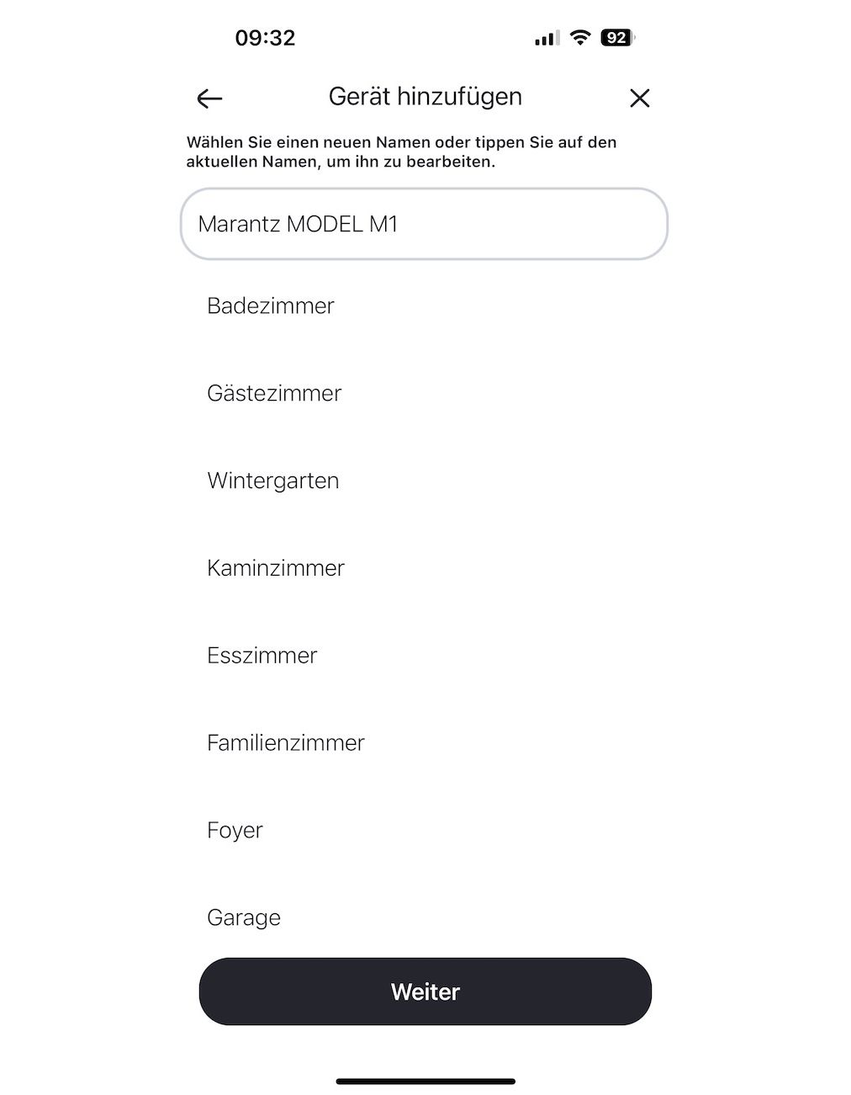Tap the Wi-Fi status icon
851x1095 pixels.
tap(580, 37)
